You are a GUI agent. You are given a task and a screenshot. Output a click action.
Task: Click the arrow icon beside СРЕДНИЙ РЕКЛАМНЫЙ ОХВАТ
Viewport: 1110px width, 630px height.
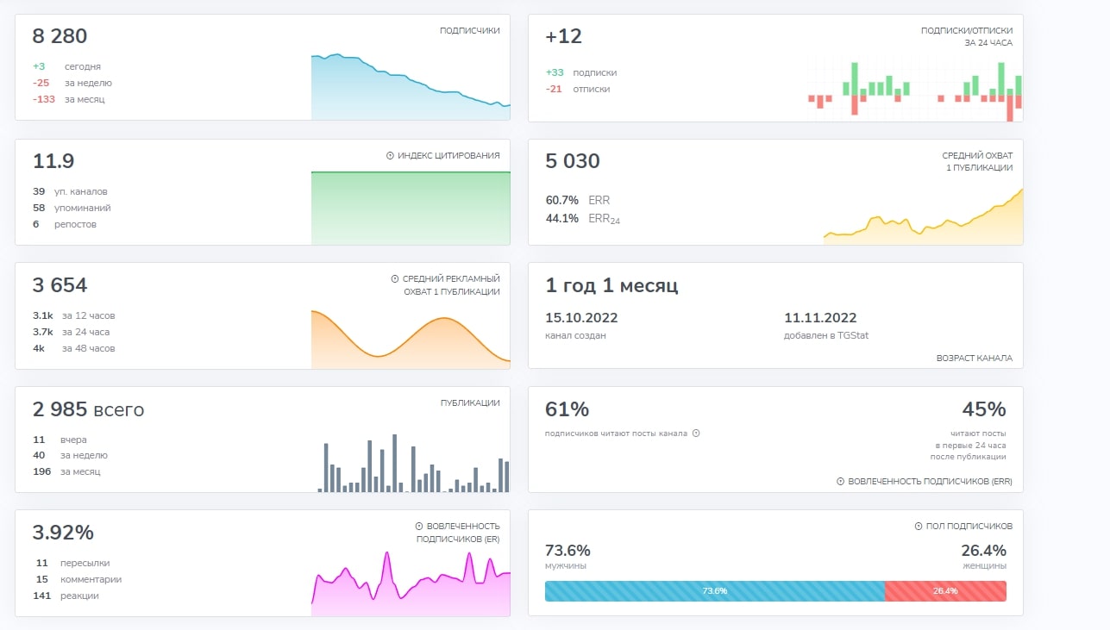tap(395, 279)
